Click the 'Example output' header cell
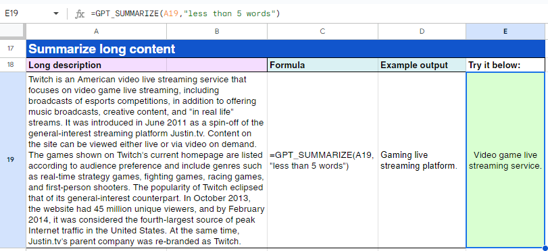Image resolution: width=548 pixels, height=251 pixels. 422,65
